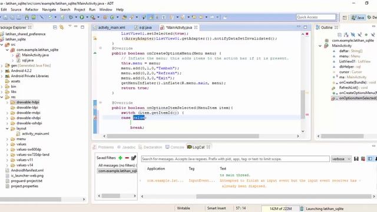The image size is (377, 212).
Task: Fold the onOptionsItemSelected method in editor
Action: (101, 102)
